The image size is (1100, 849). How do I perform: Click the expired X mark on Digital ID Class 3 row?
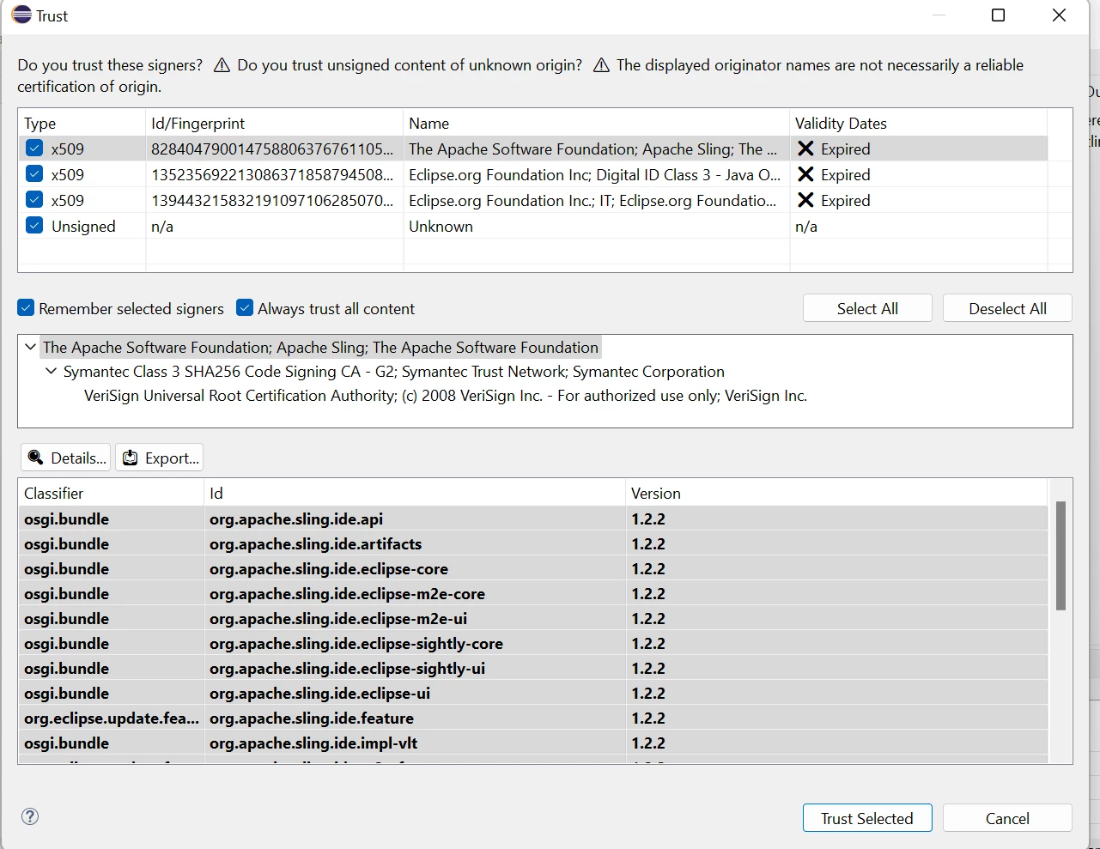[805, 174]
